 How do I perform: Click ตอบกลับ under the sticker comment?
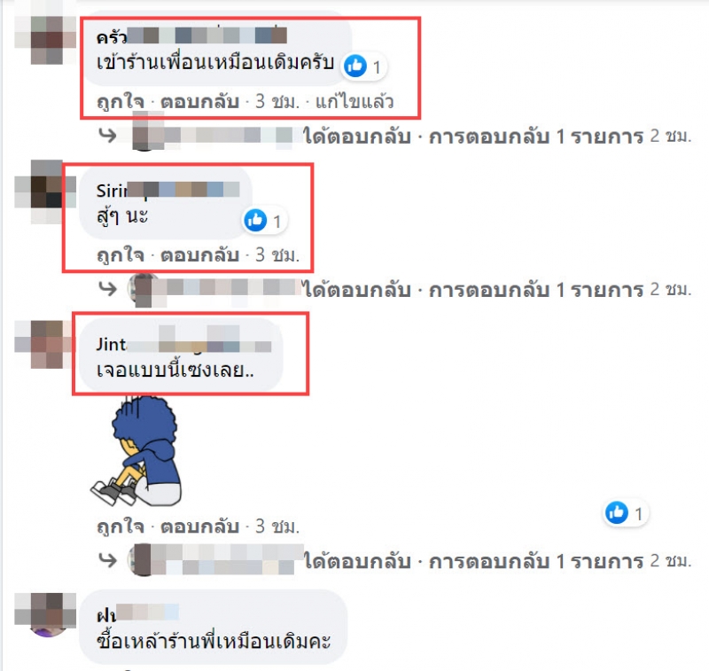coord(199,527)
